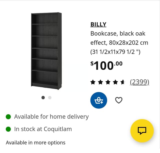This screenshot has width=160, height=153.
Task: Click the Available in more options text
Action: pyautogui.click(x=35, y=143)
